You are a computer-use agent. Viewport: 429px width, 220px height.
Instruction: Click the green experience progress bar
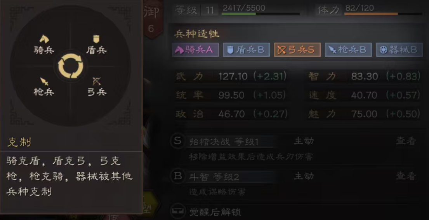(261, 14)
